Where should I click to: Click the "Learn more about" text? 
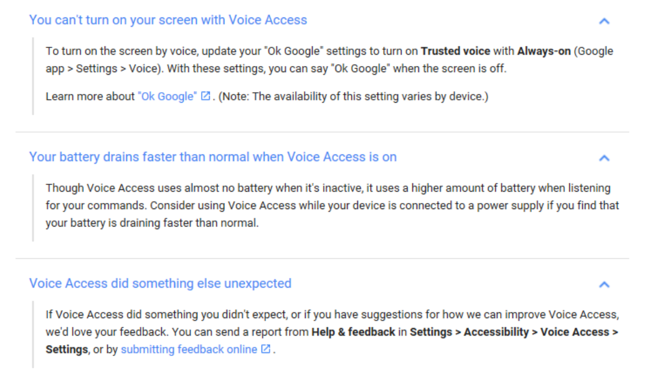pos(90,96)
